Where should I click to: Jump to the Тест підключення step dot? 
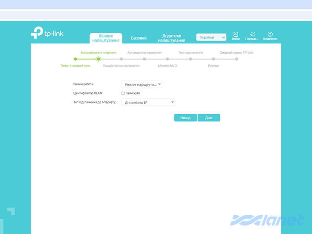point(190,58)
